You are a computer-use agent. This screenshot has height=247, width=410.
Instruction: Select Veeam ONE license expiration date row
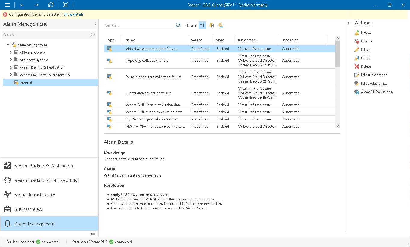click(219, 105)
